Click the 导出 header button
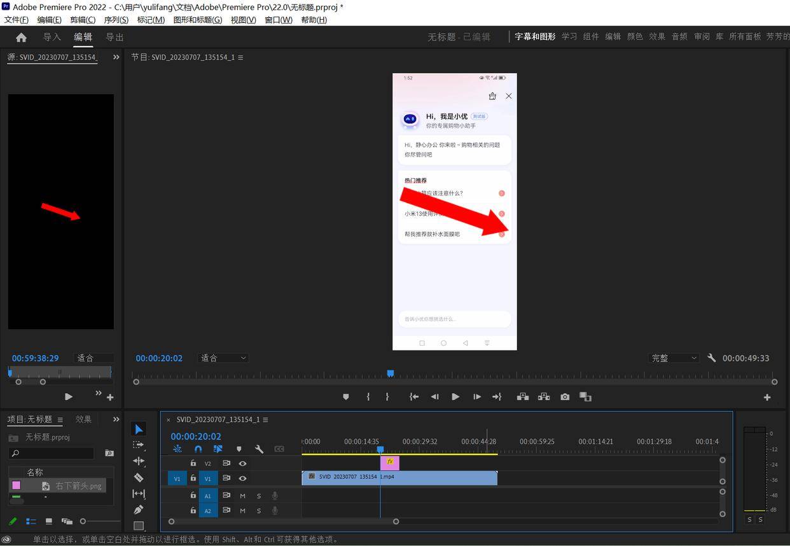This screenshot has width=790, height=546. 114,37
